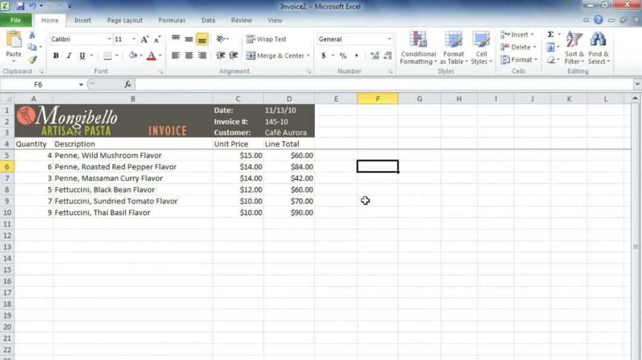
Task: Click the Orientation text angle icon
Action: (x=221, y=39)
